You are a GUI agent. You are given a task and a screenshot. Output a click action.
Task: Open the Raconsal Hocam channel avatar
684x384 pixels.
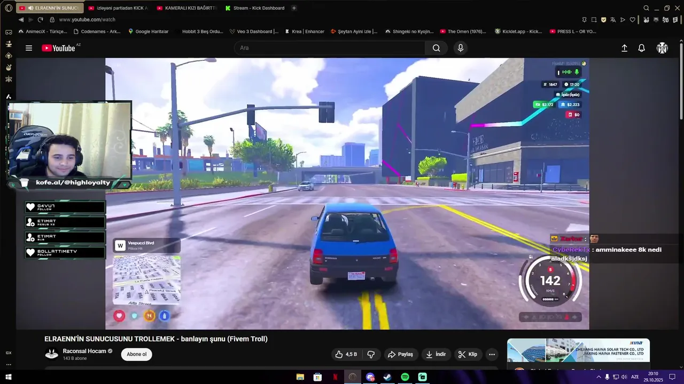click(x=52, y=354)
